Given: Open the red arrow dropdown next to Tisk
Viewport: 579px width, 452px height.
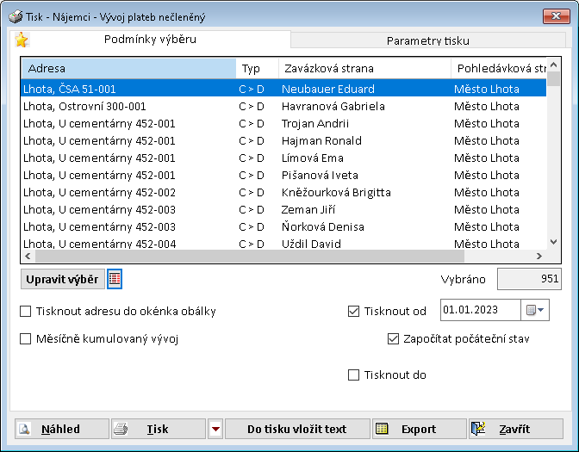Looking at the screenshot, I should click(x=215, y=429).
